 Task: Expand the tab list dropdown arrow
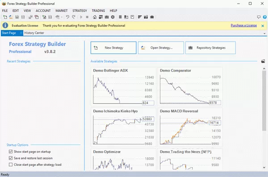pyautogui.click(x=264, y=34)
